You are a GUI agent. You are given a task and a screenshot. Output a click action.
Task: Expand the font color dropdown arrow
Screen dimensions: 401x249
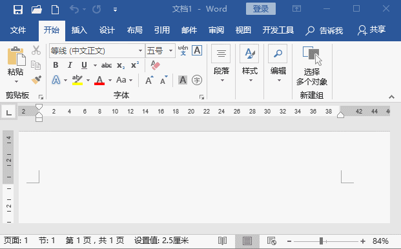pyautogui.click(x=110, y=80)
